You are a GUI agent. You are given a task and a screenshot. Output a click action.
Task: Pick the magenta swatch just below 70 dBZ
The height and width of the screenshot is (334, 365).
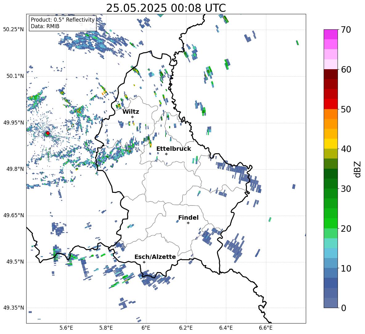(x=330, y=35)
